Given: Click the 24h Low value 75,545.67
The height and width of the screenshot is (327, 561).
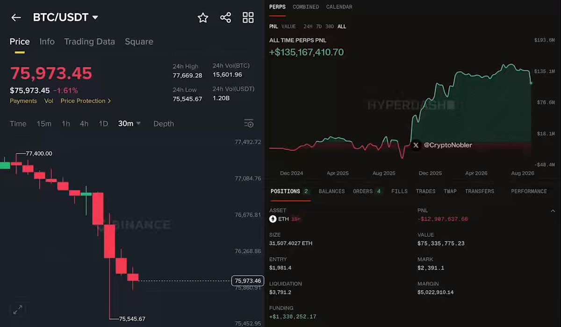Looking at the screenshot, I should 187,99.
